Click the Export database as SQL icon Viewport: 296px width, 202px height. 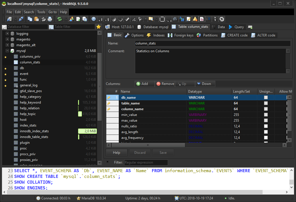[85, 19]
